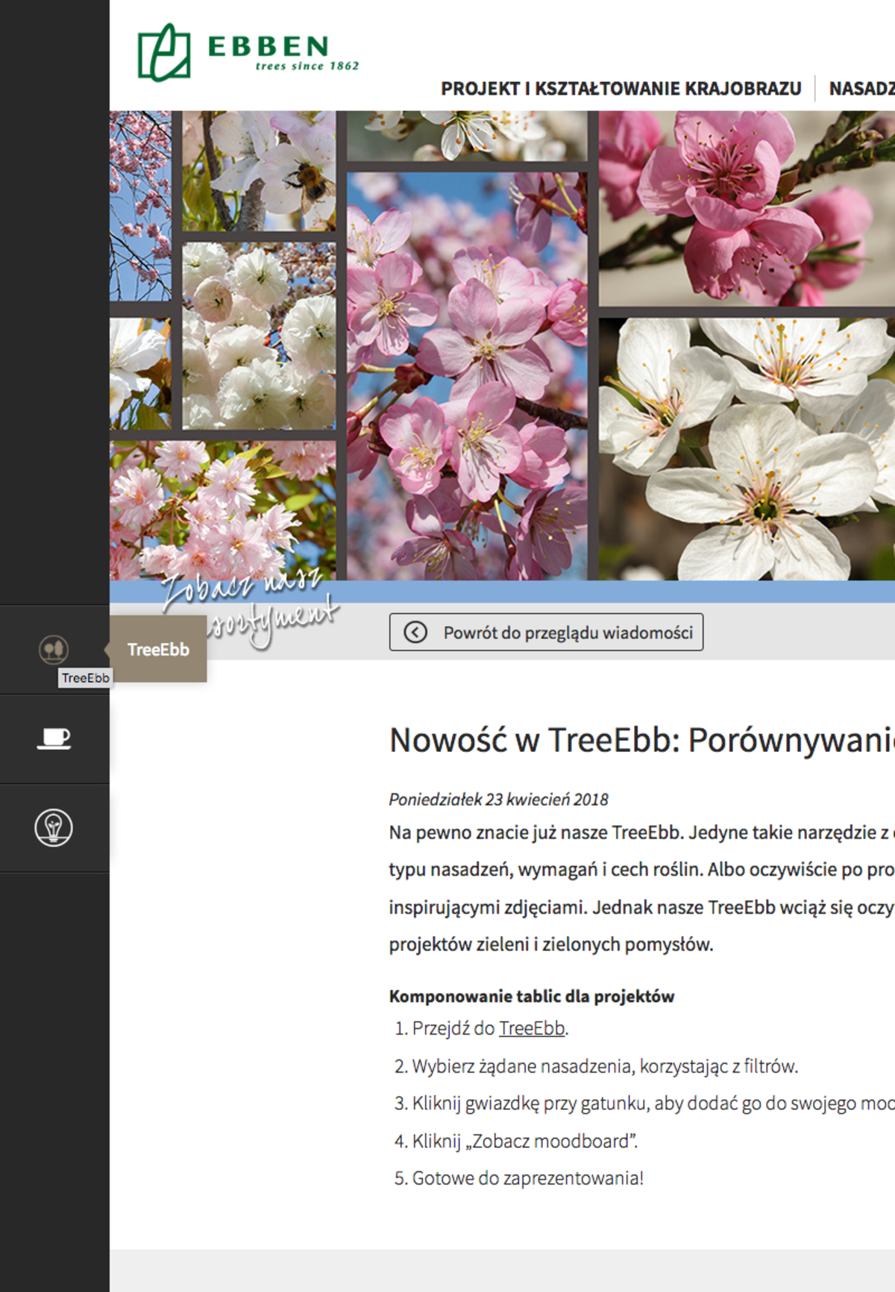Follow the underlined TreeEbb link in step 1
The width and height of the screenshot is (895, 1292).
tap(531, 1029)
